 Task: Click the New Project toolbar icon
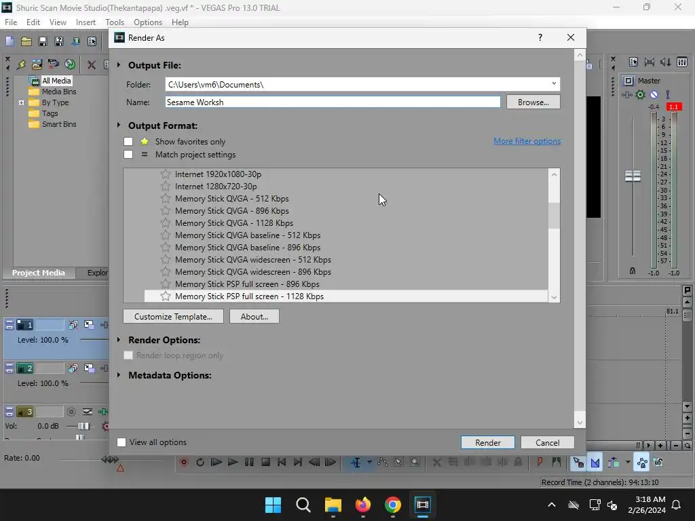[10, 41]
